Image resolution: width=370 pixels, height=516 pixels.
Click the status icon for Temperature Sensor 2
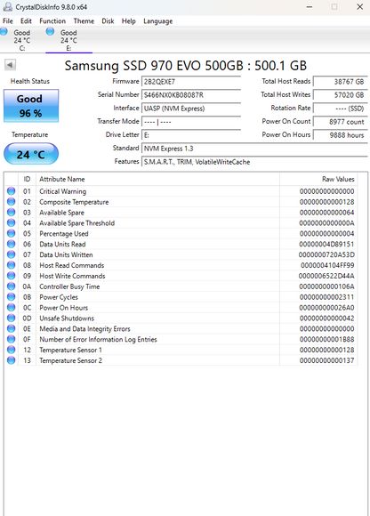pos(12,360)
